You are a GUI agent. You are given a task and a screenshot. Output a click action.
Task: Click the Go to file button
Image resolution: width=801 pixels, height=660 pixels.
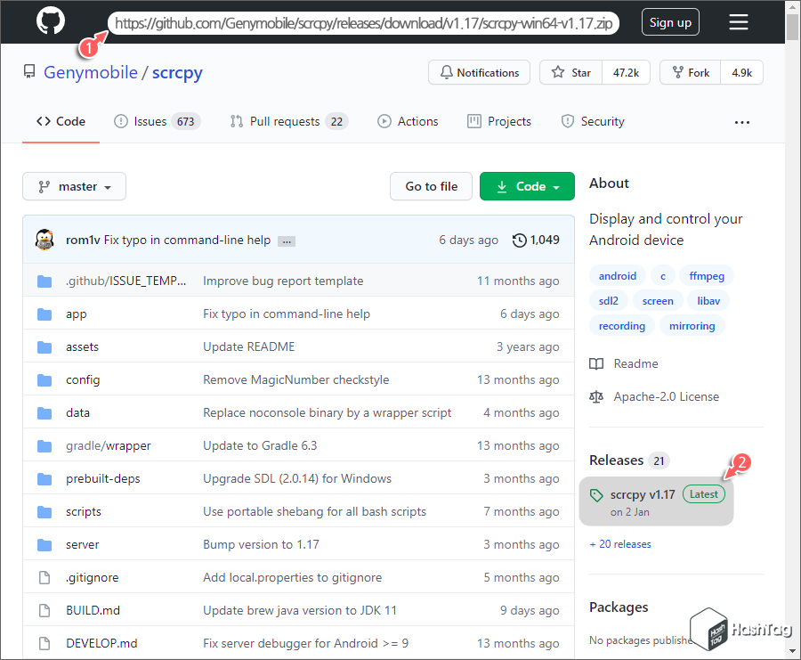click(x=431, y=186)
